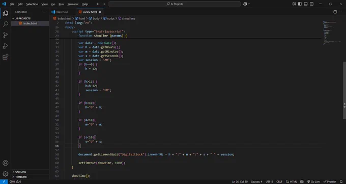
Task: Go forward with the right arrow
Action: click(104, 4)
